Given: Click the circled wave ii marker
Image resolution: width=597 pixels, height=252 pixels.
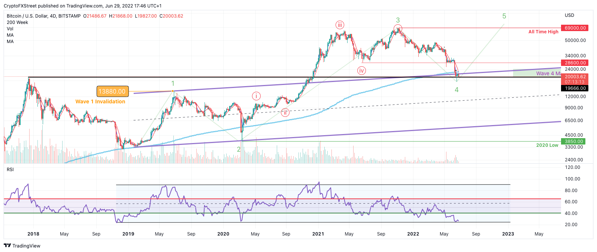Looking at the screenshot, I should pos(285,112).
